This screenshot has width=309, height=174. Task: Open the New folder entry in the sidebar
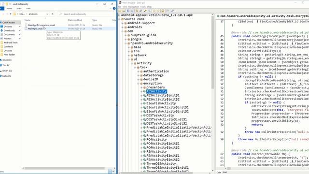coord(9,55)
